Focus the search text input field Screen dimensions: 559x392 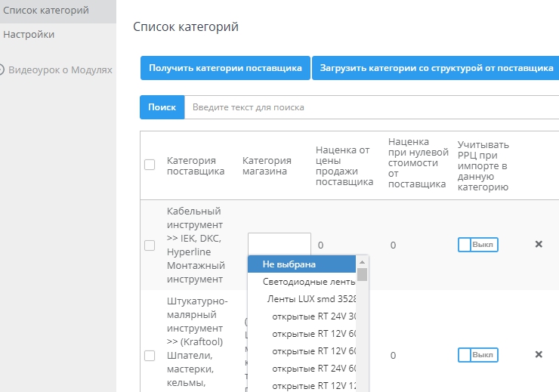(x=370, y=107)
